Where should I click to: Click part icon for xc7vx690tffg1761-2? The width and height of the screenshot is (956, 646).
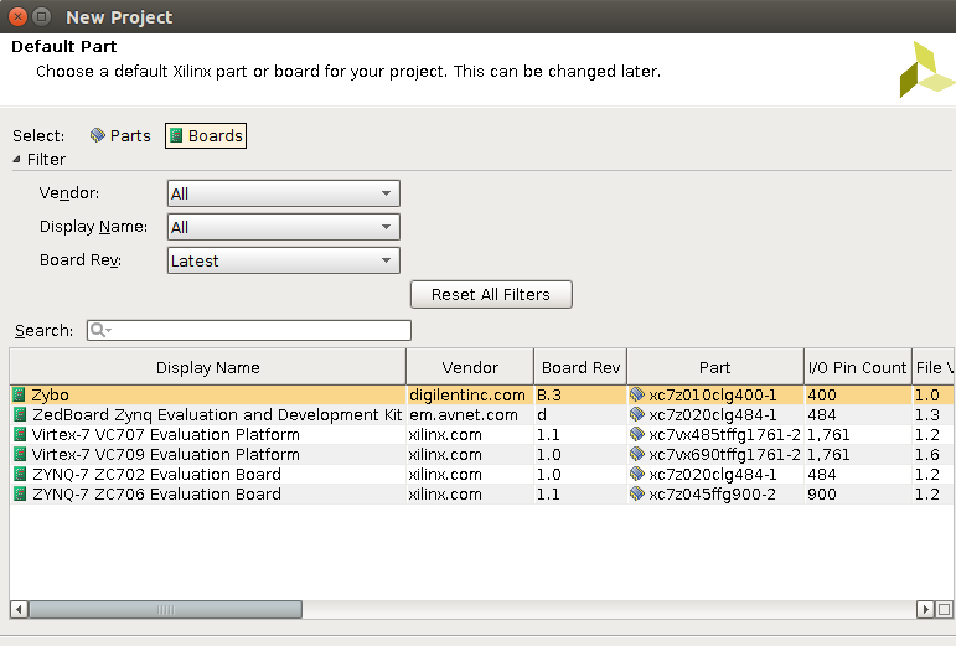(637, 454)
